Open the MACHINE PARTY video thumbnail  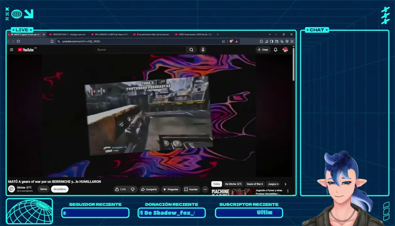pos(233,192)
